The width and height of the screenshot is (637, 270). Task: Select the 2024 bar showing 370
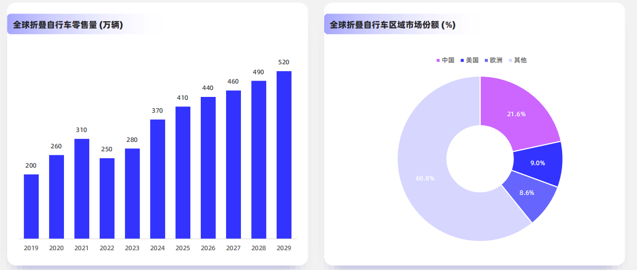point(158,179)
